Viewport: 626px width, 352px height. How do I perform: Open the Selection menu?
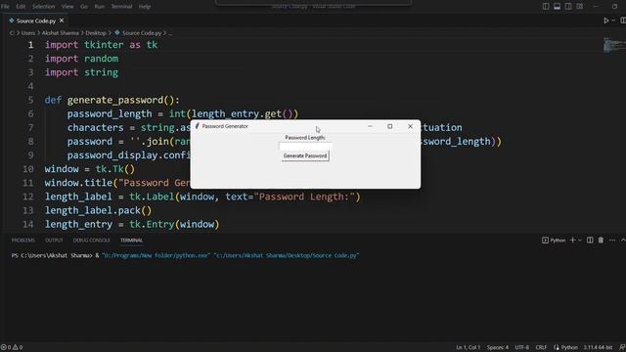tap(43, 7)
